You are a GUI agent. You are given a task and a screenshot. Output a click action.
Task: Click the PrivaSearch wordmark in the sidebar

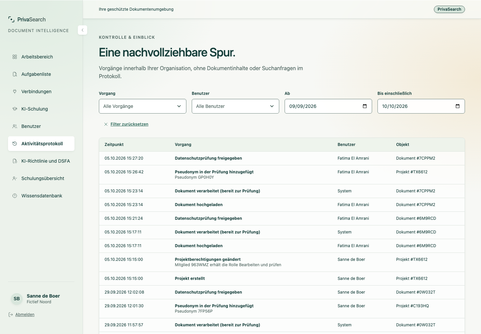(31, 19)
